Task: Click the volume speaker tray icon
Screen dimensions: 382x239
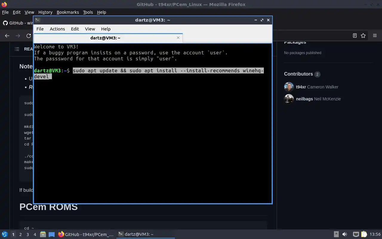Action: 345,234
